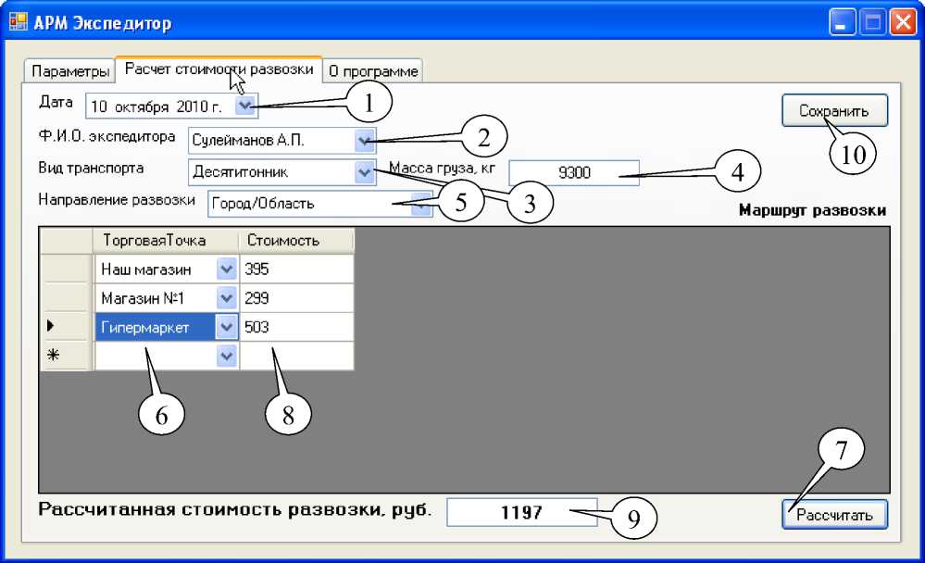
Task: Click the row header of Наш магазин
Action: 66,269
